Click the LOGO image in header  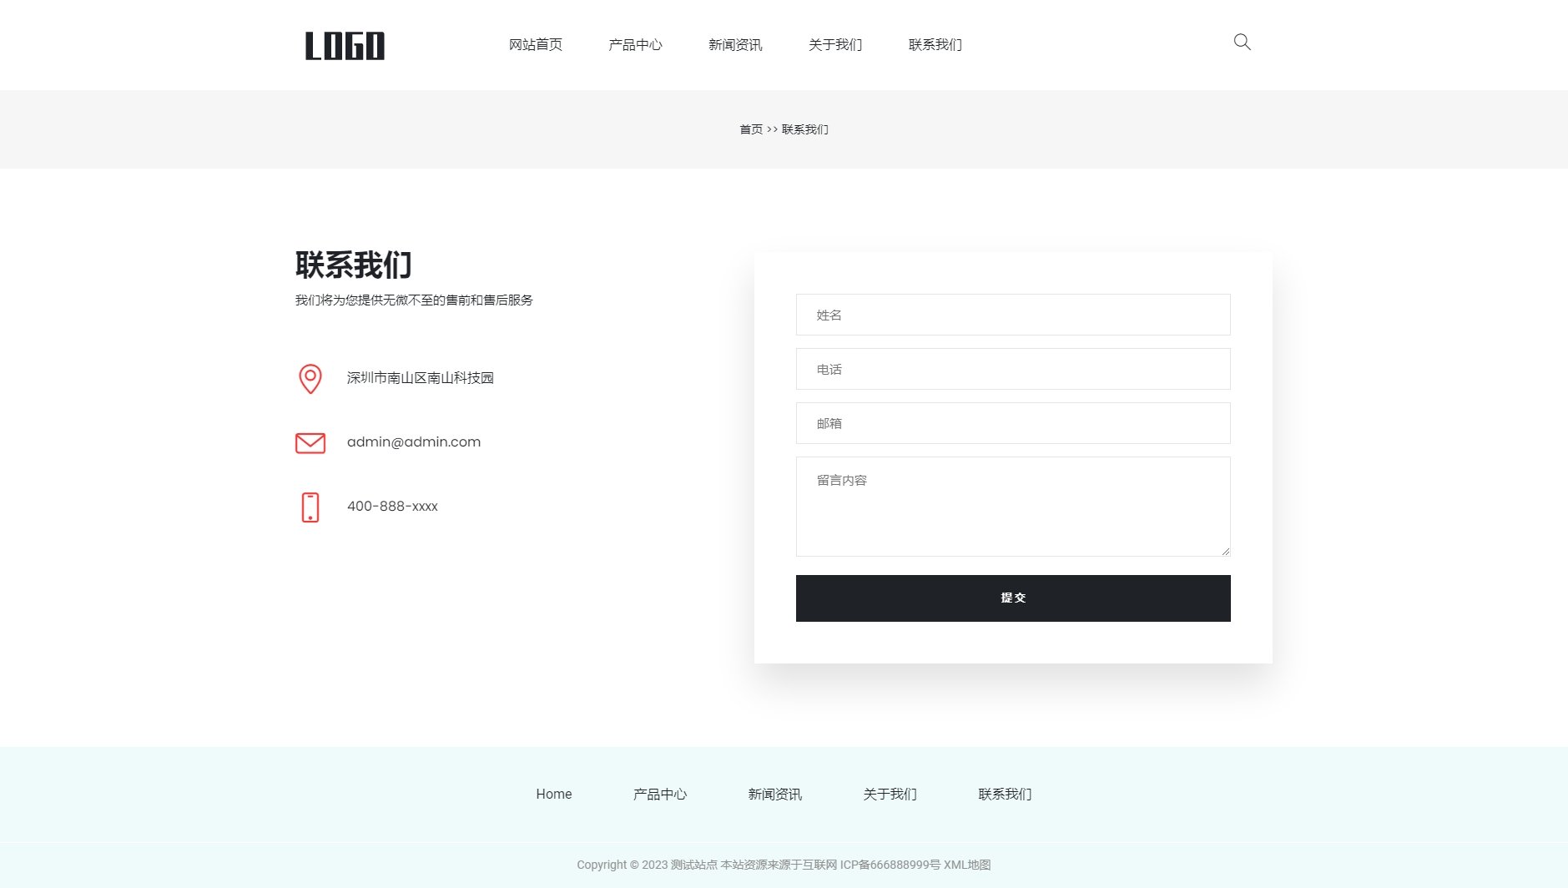345,46
